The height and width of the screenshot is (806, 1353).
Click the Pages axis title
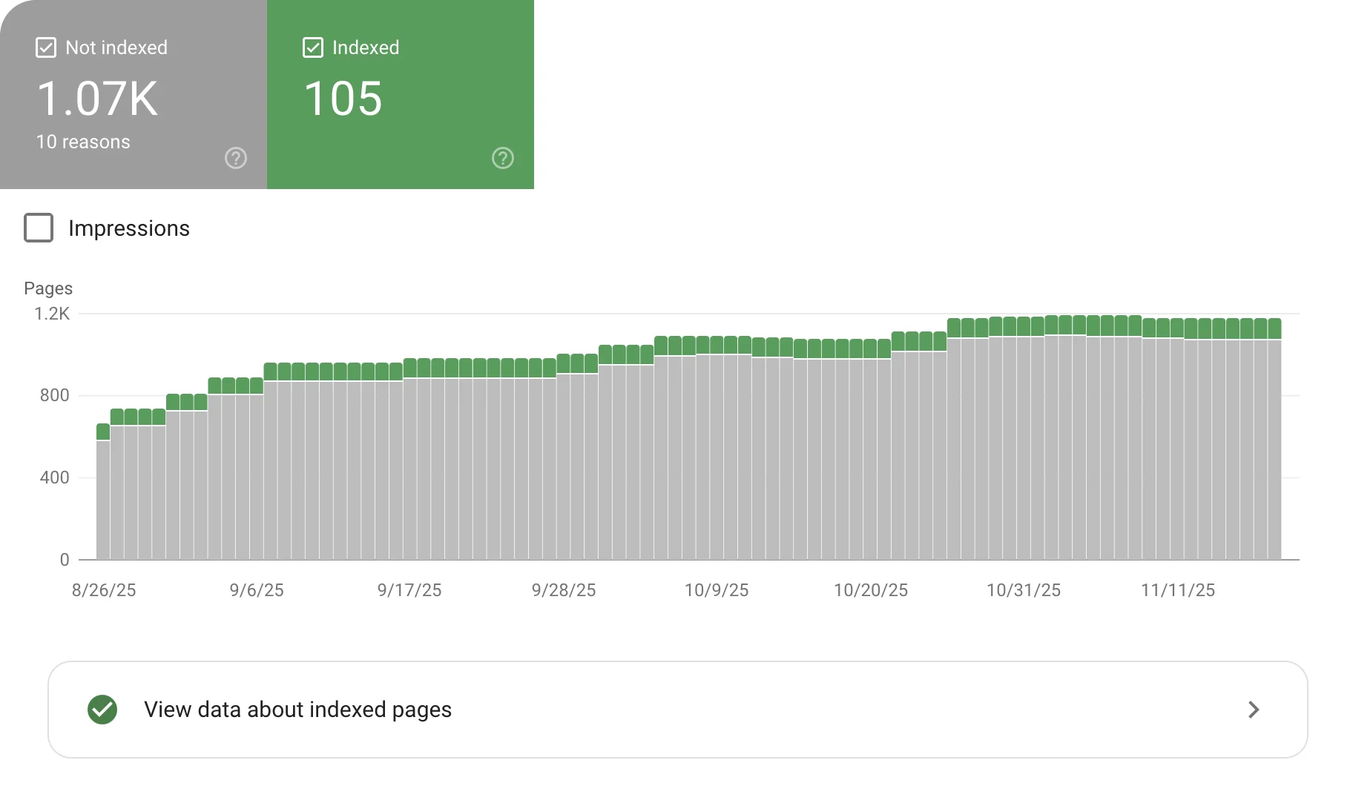tap(48, 288)
